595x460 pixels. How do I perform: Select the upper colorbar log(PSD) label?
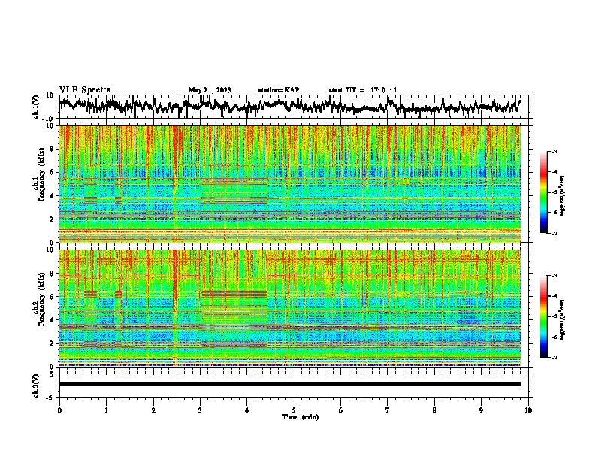(x=563, y=195)
